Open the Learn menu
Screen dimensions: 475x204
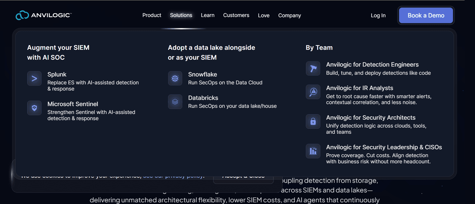pyautogui.click(x=208, y=15)
